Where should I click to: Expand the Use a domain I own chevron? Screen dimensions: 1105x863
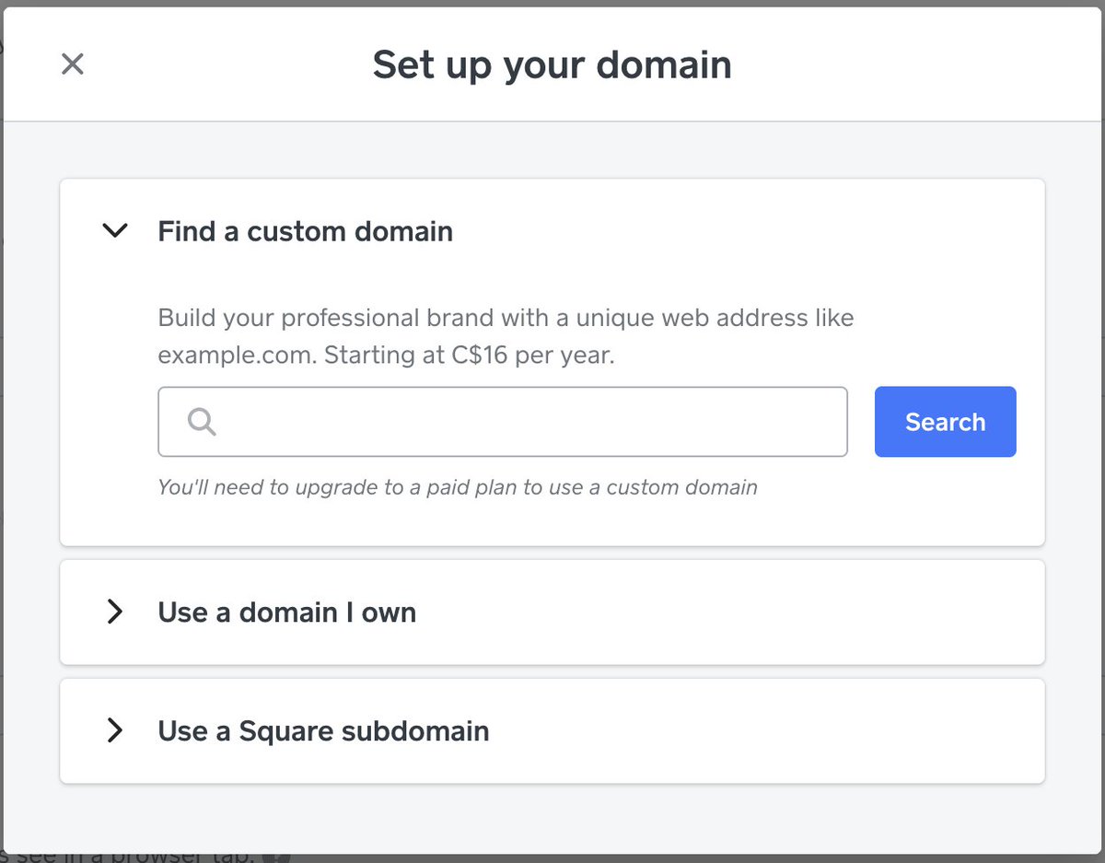coord(115,612)
